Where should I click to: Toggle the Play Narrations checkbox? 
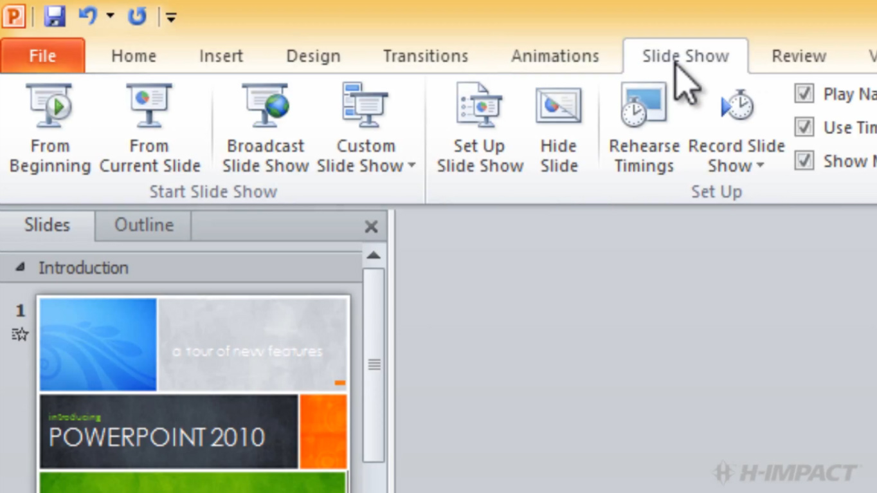[x=804, y=94]
